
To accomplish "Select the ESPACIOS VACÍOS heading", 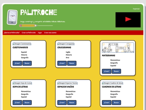I will [x=66, y=87].
